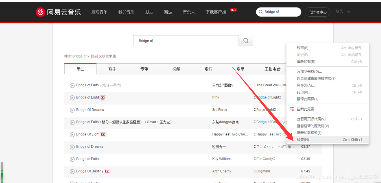Choose 返回(B) in context menu
Viewport: 381px width, 183px height.
[327, 48]
